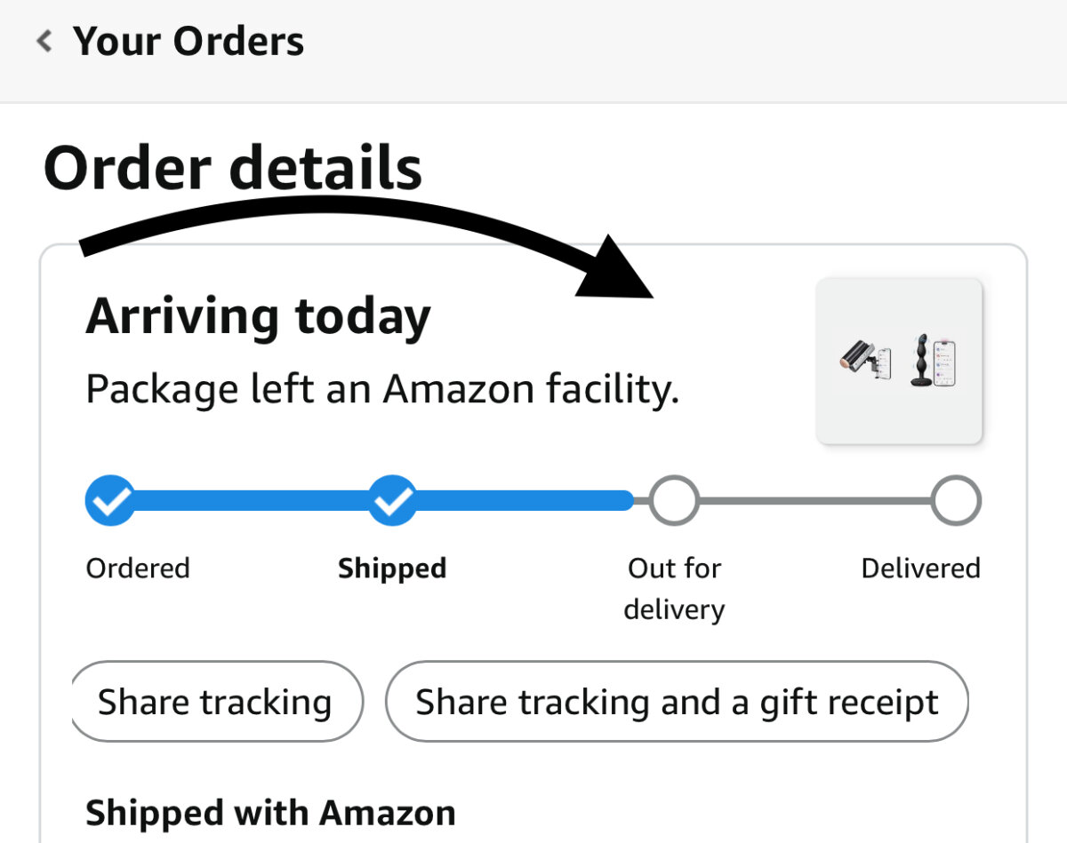Click blue progress bar between Ordered and Shipped
Screen dimensions: 1067x843
coord(251,501)
